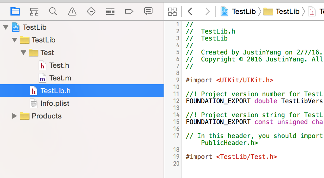Click the 'TestLib.h' comment on line 2

click(x=218, y=31)
